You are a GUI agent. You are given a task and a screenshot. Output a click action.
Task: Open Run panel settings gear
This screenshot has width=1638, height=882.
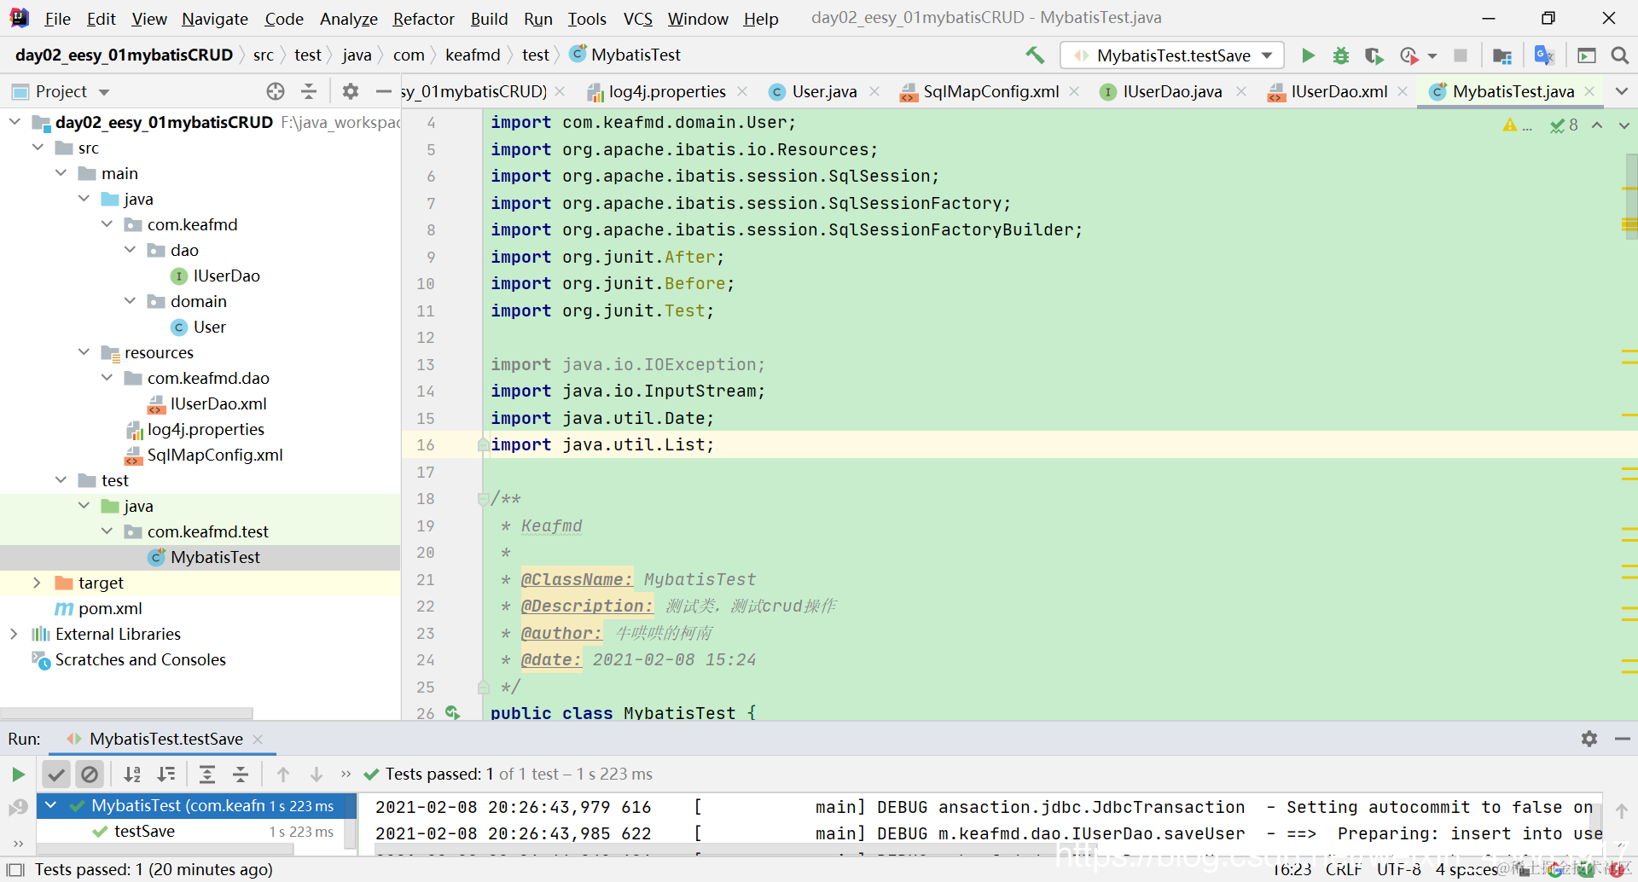tap(1589, 739)
